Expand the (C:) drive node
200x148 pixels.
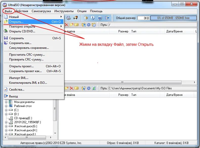6,110
